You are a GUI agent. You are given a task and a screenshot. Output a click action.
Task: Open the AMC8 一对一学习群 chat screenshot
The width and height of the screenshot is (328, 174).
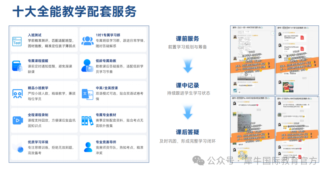[x=252, y=61]
